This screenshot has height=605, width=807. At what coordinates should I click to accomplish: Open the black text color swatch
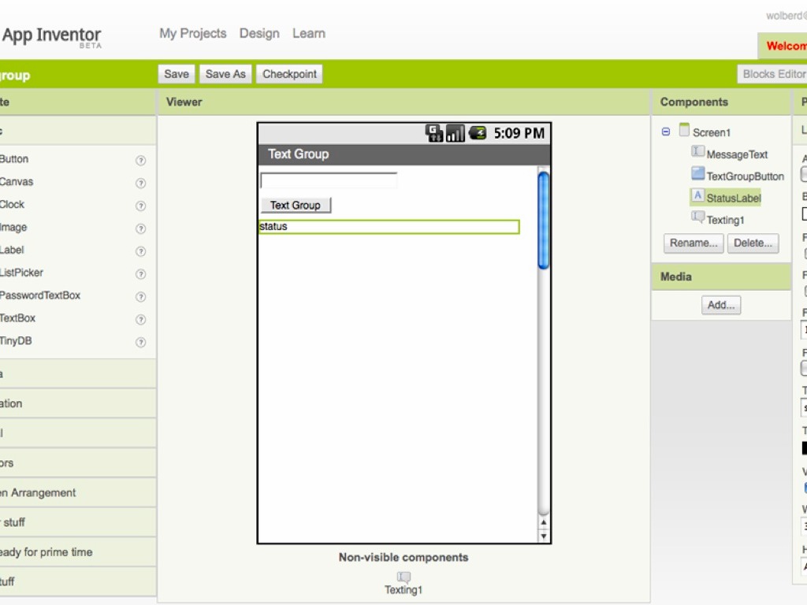click(804, 448)
